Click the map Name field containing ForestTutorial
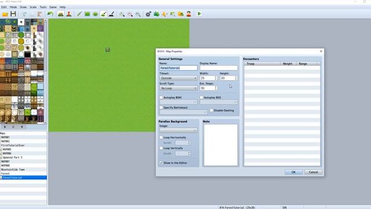Screen dimensions: 371x209 pos(178,68)
